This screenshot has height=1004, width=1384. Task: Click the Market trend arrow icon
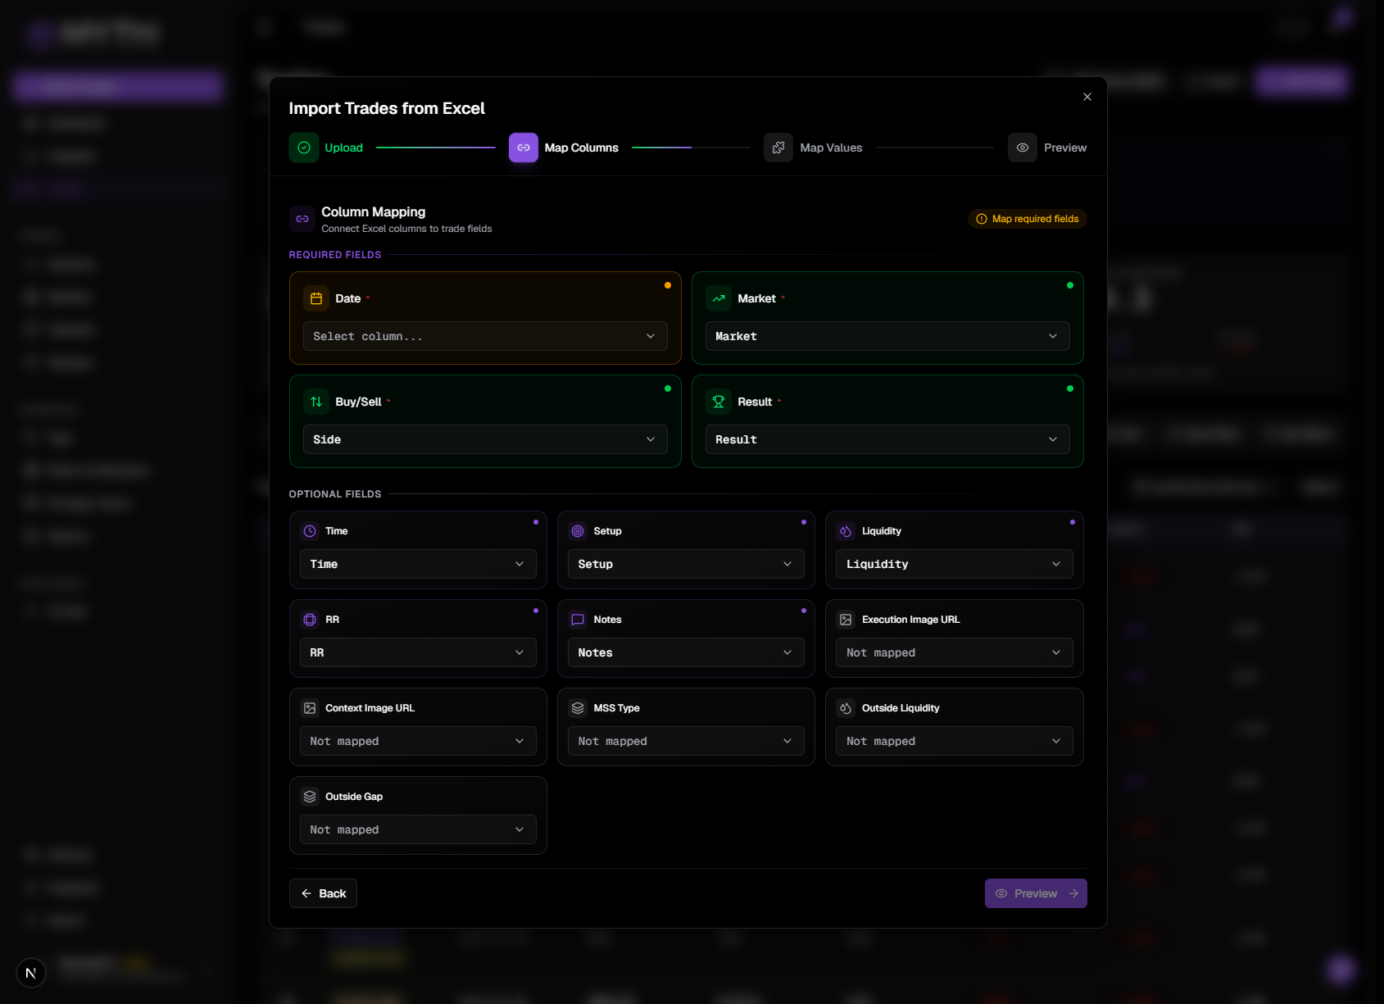[719, 298]
